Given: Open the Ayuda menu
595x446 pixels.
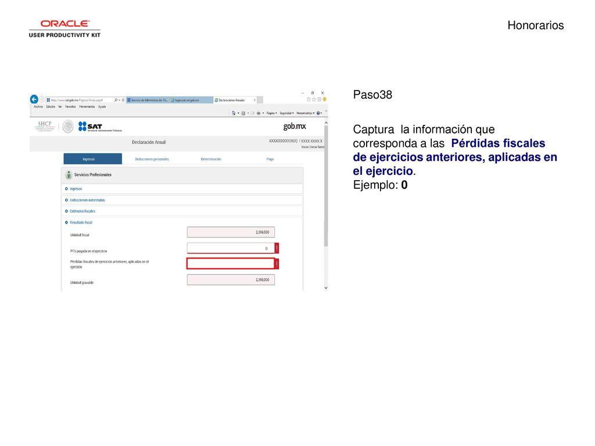Looking at the screenshot, I should click(x=102, y=107).
